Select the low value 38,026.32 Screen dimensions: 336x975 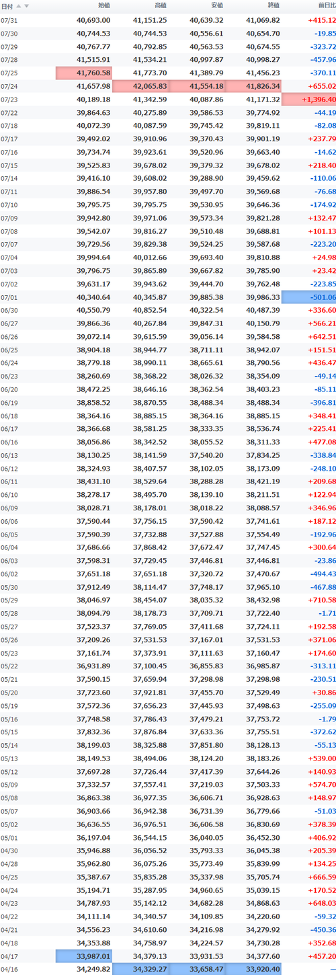point(206,376)
